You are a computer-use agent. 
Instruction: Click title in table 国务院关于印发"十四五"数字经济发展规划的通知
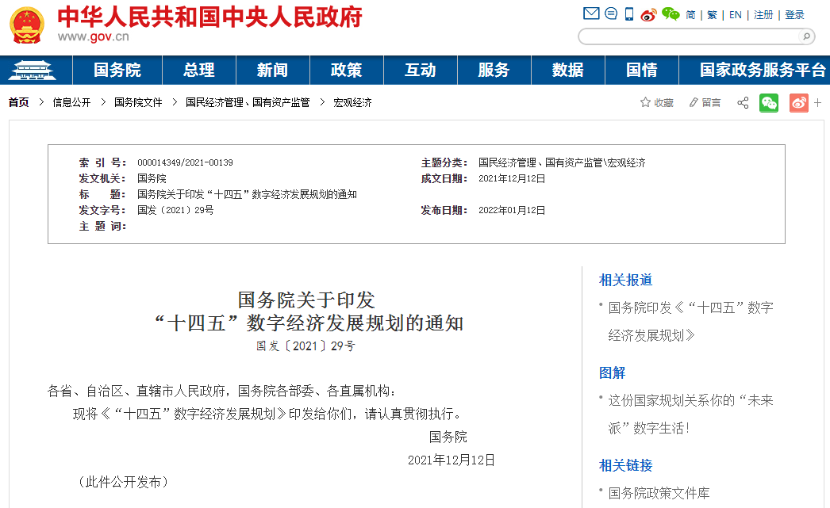click(247, 194)
